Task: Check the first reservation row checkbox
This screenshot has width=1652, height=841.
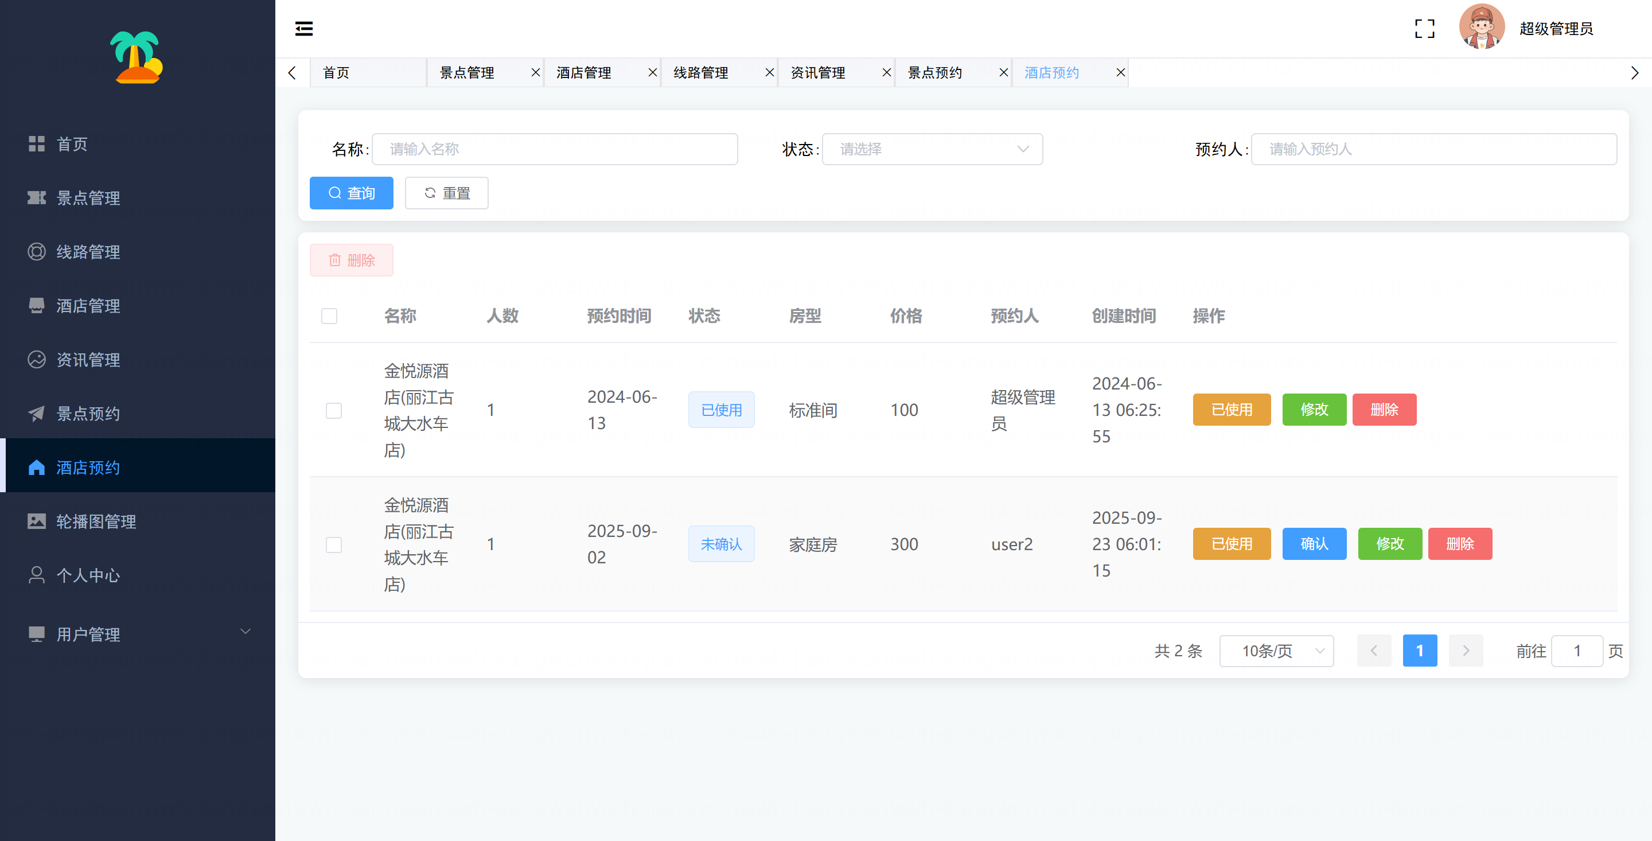Action: 333,411
